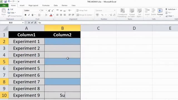Open the Calibri font name dropdown

[39, 11]
